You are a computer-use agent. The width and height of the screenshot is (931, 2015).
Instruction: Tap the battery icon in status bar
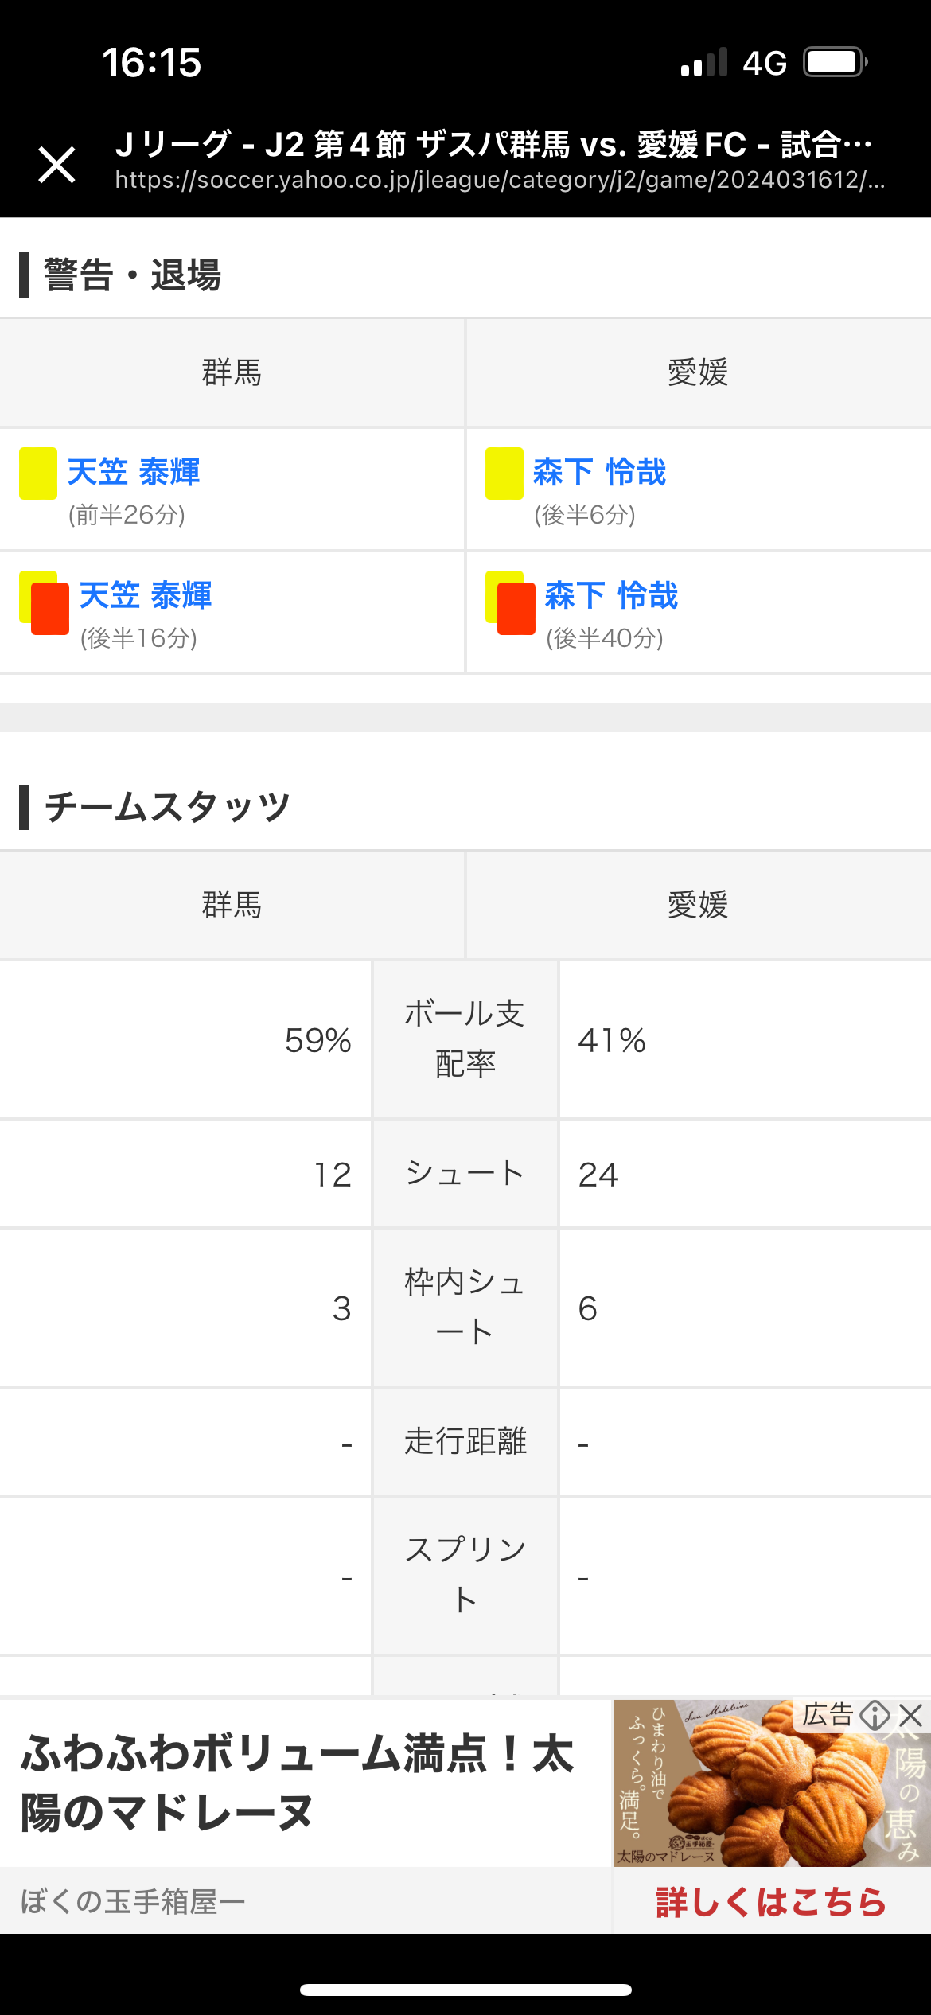click(834, 62)
